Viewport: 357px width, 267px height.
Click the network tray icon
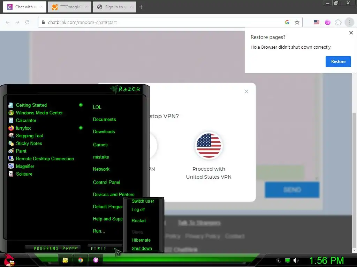click(288, 261)
